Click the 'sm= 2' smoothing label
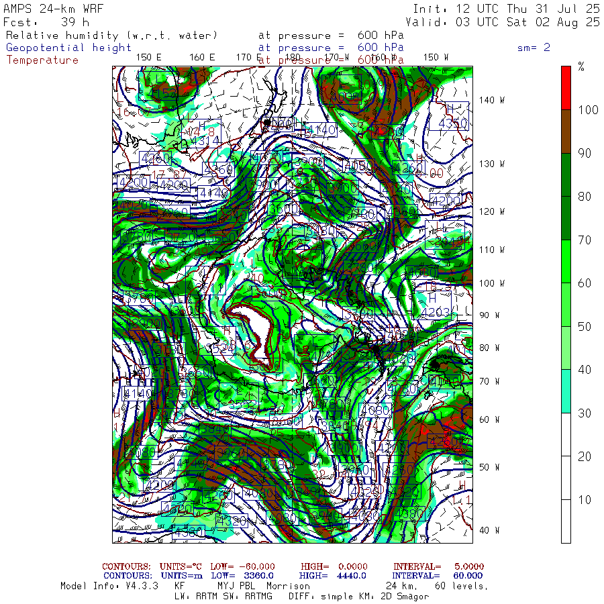 click(x=534, y=48)
